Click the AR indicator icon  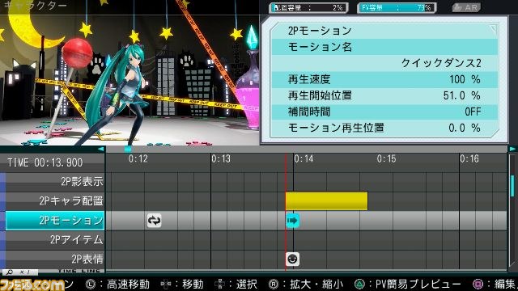pos(466,7)
